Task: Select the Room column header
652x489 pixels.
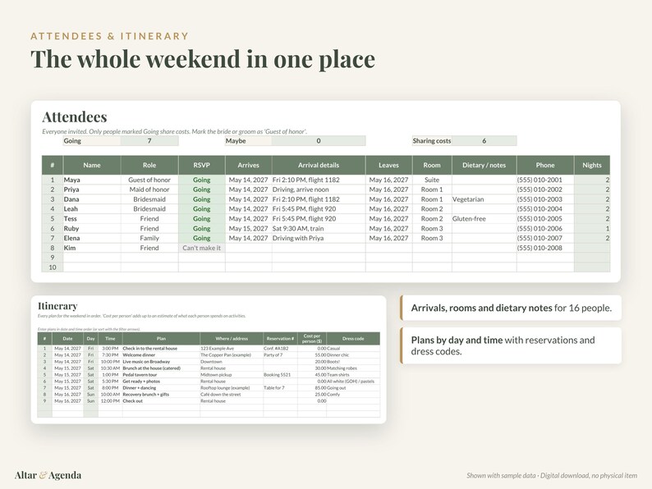Action: (432, 165)
